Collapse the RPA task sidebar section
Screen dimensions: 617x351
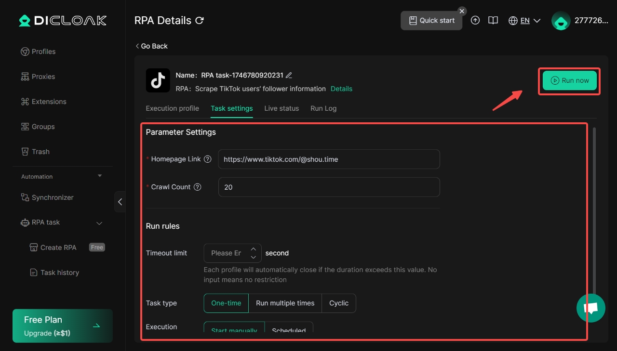pyautogui.click(x=99, y=223)
